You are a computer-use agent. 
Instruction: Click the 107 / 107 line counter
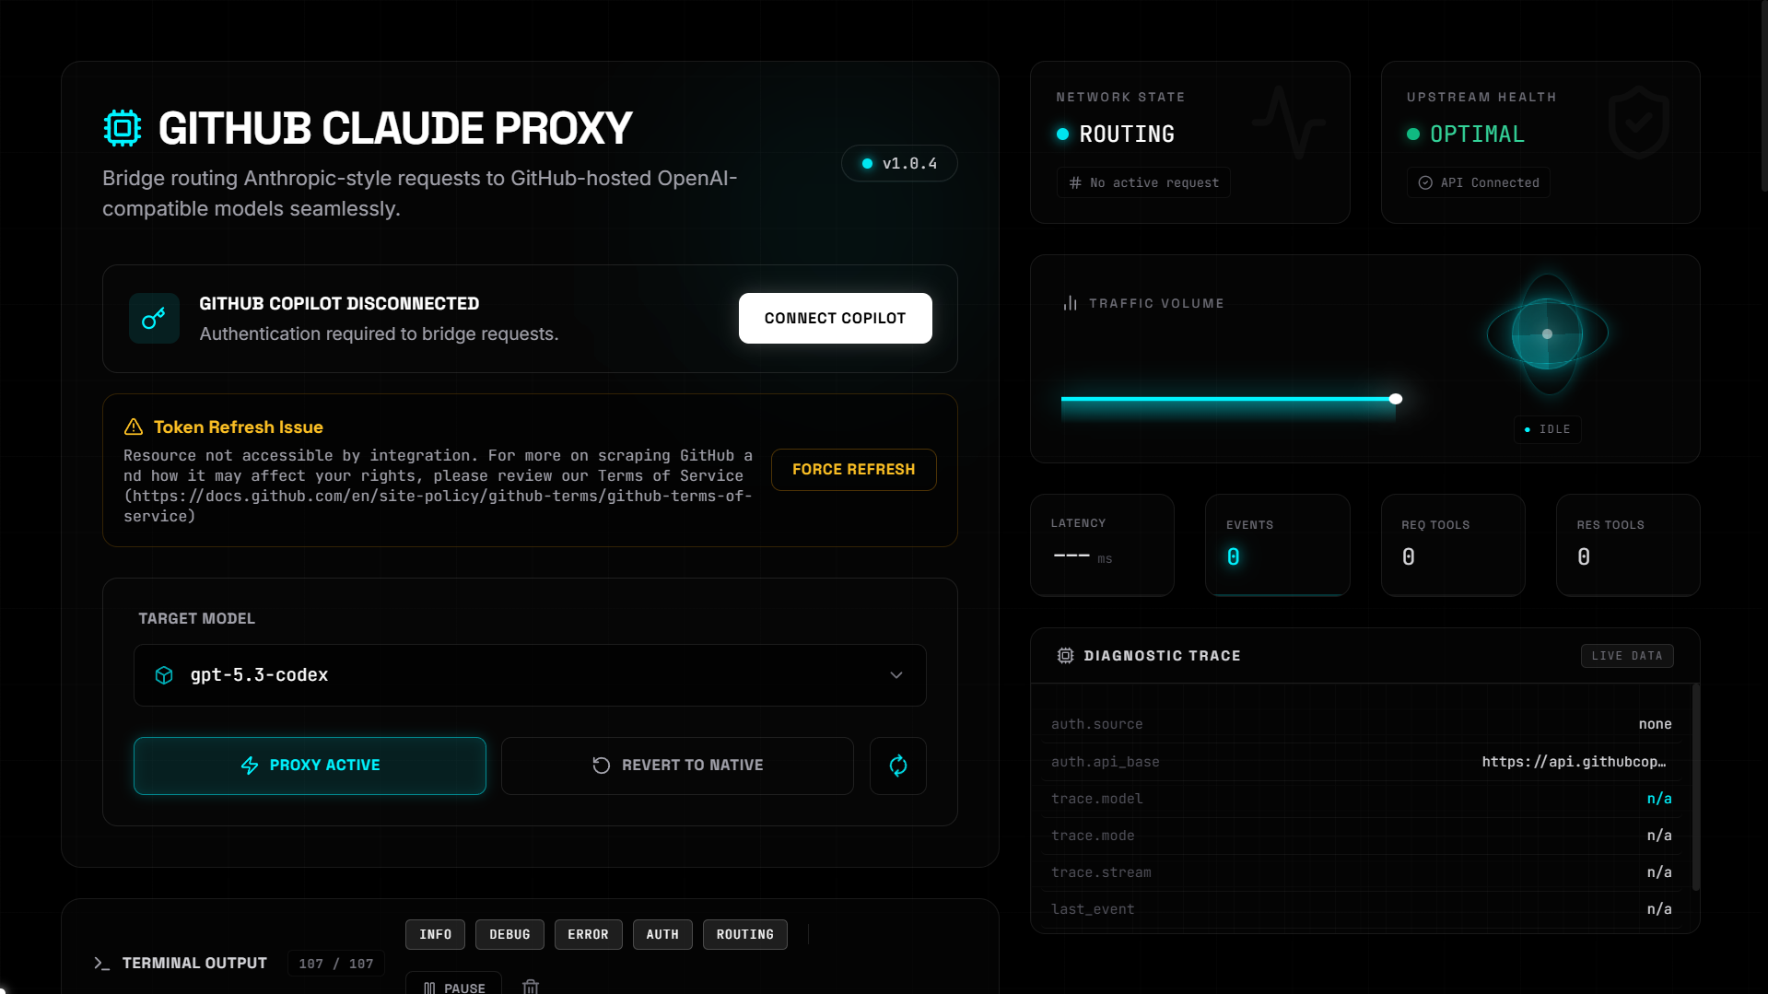336,964
